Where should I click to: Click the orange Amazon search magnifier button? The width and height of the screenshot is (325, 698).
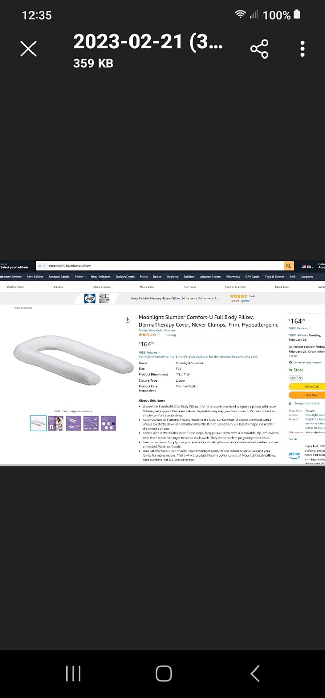click(x=289, y=266)
